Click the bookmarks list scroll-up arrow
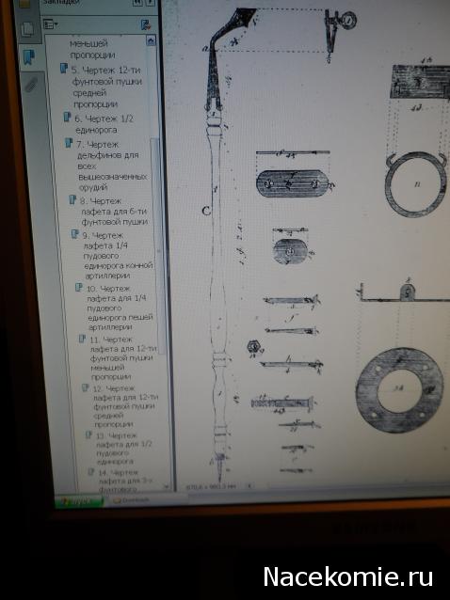This screenshot has width=450, height=600. (151, 40)
